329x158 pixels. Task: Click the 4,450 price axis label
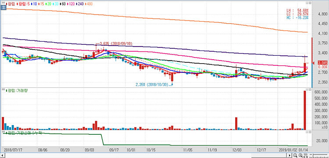(x=322, y=24)
